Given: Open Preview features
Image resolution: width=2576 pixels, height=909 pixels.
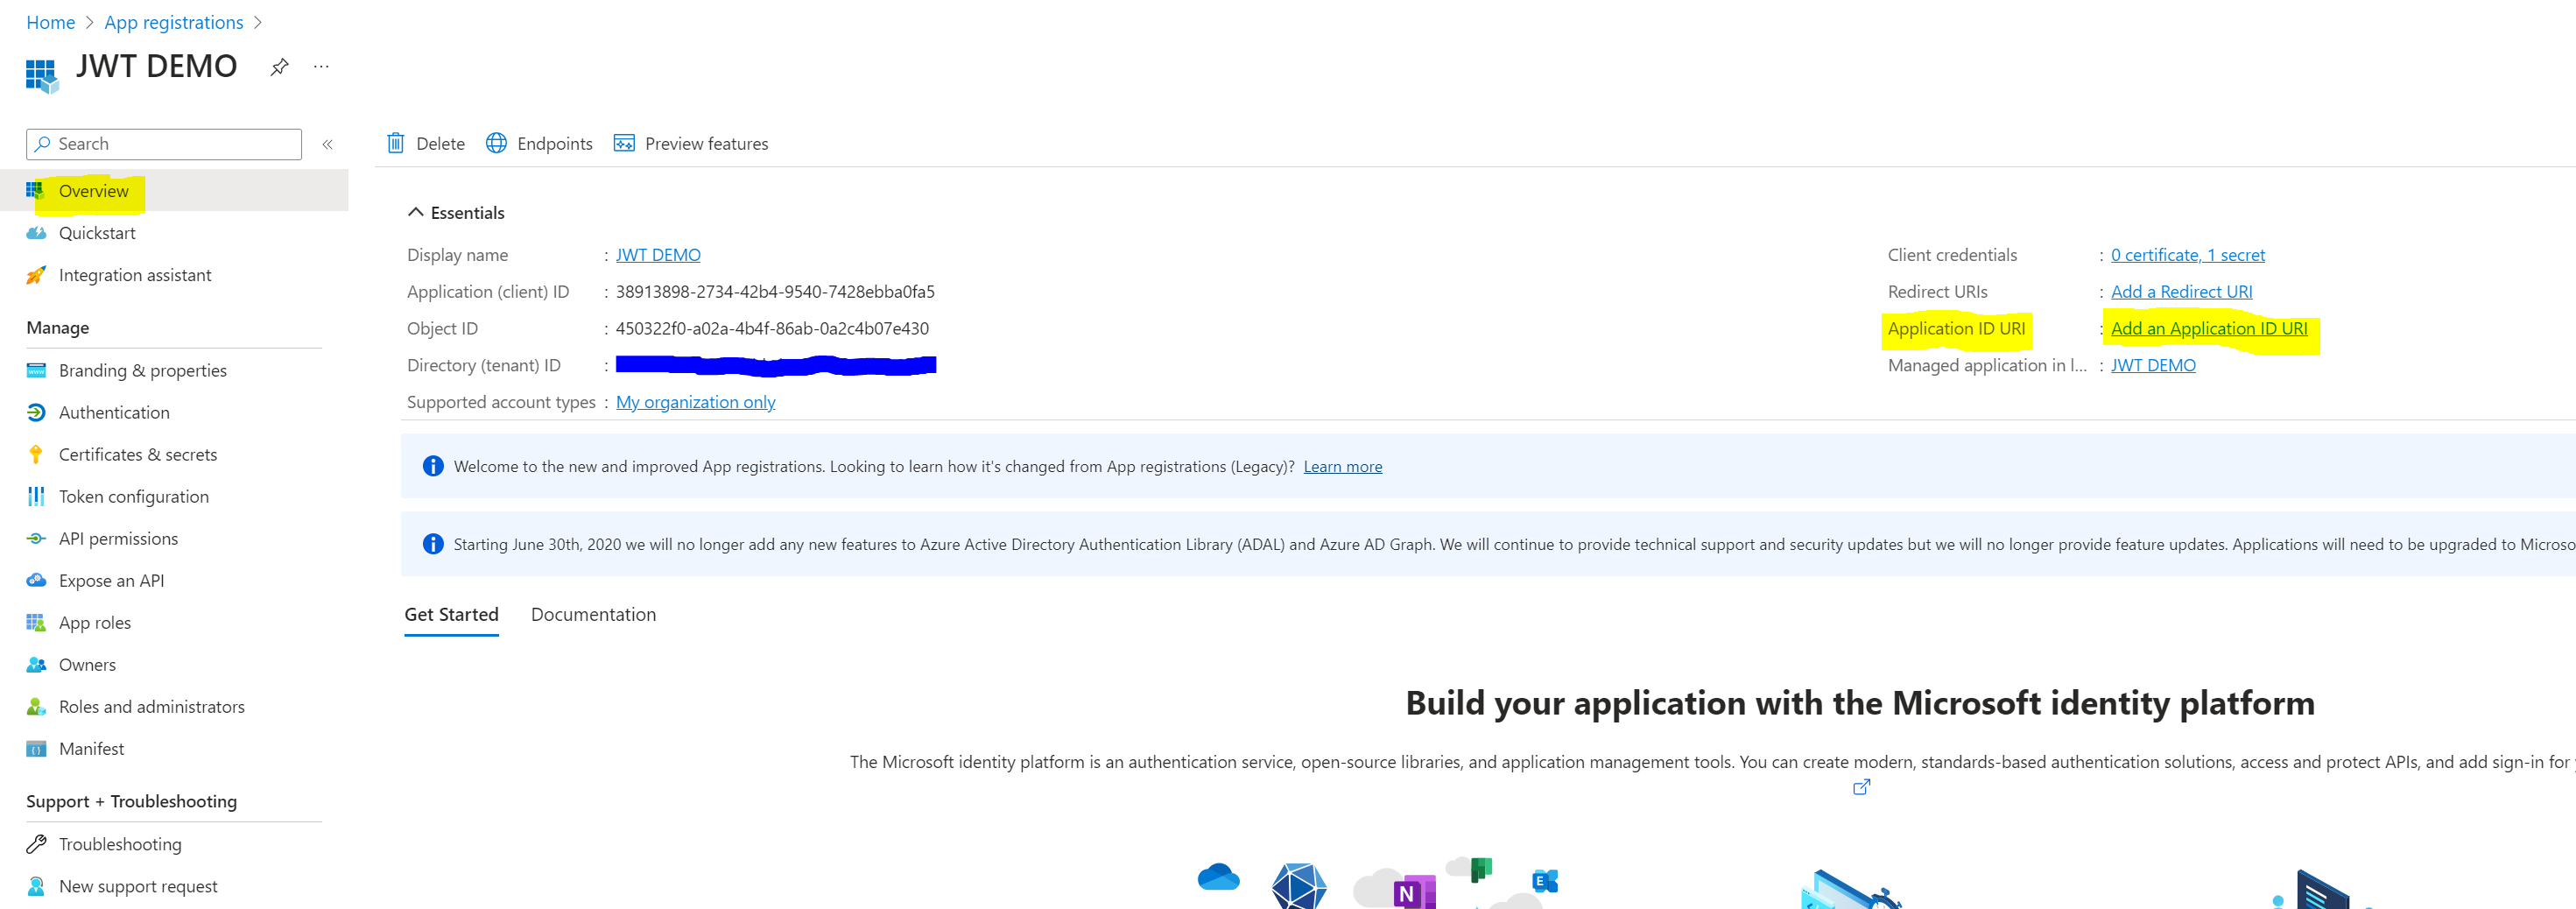Looking at the screenshot, I should click(690, 143).
